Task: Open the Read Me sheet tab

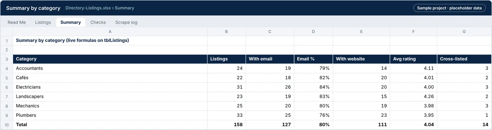Action: [x=17, y=22]
